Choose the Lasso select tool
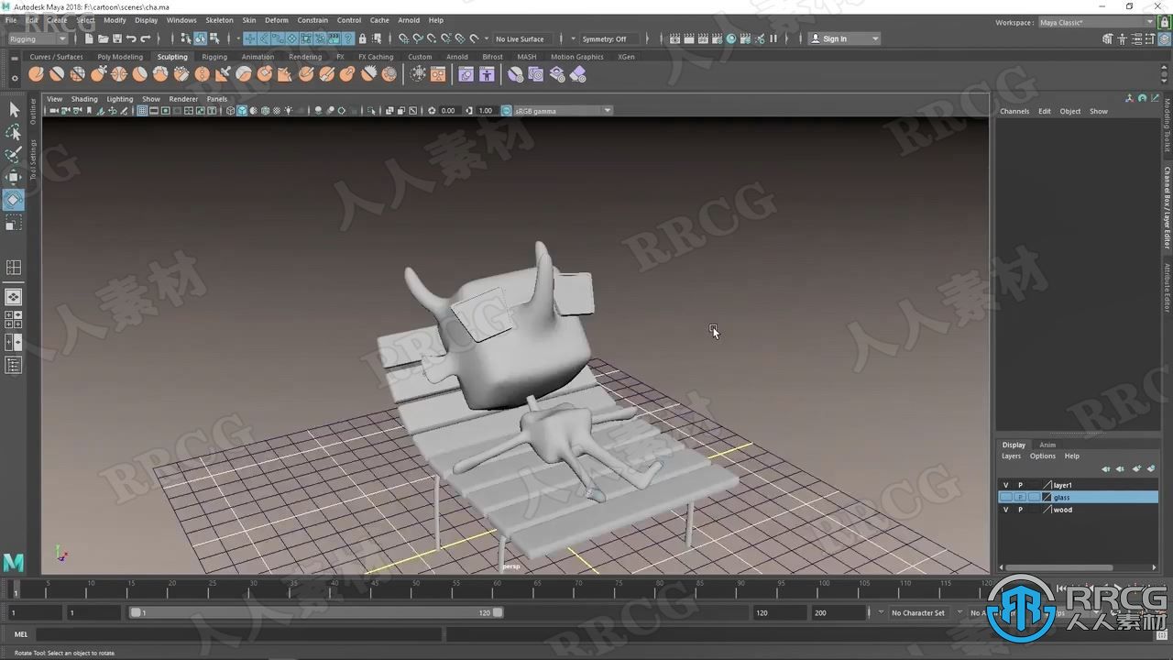The image size is (1173, 660). (14, 133)
